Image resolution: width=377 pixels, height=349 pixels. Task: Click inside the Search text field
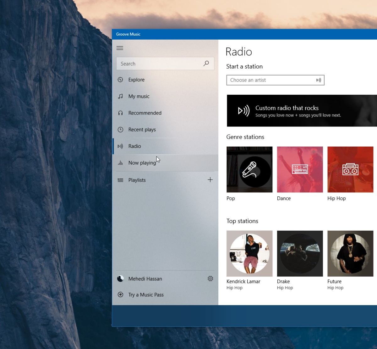coord(159,64)
